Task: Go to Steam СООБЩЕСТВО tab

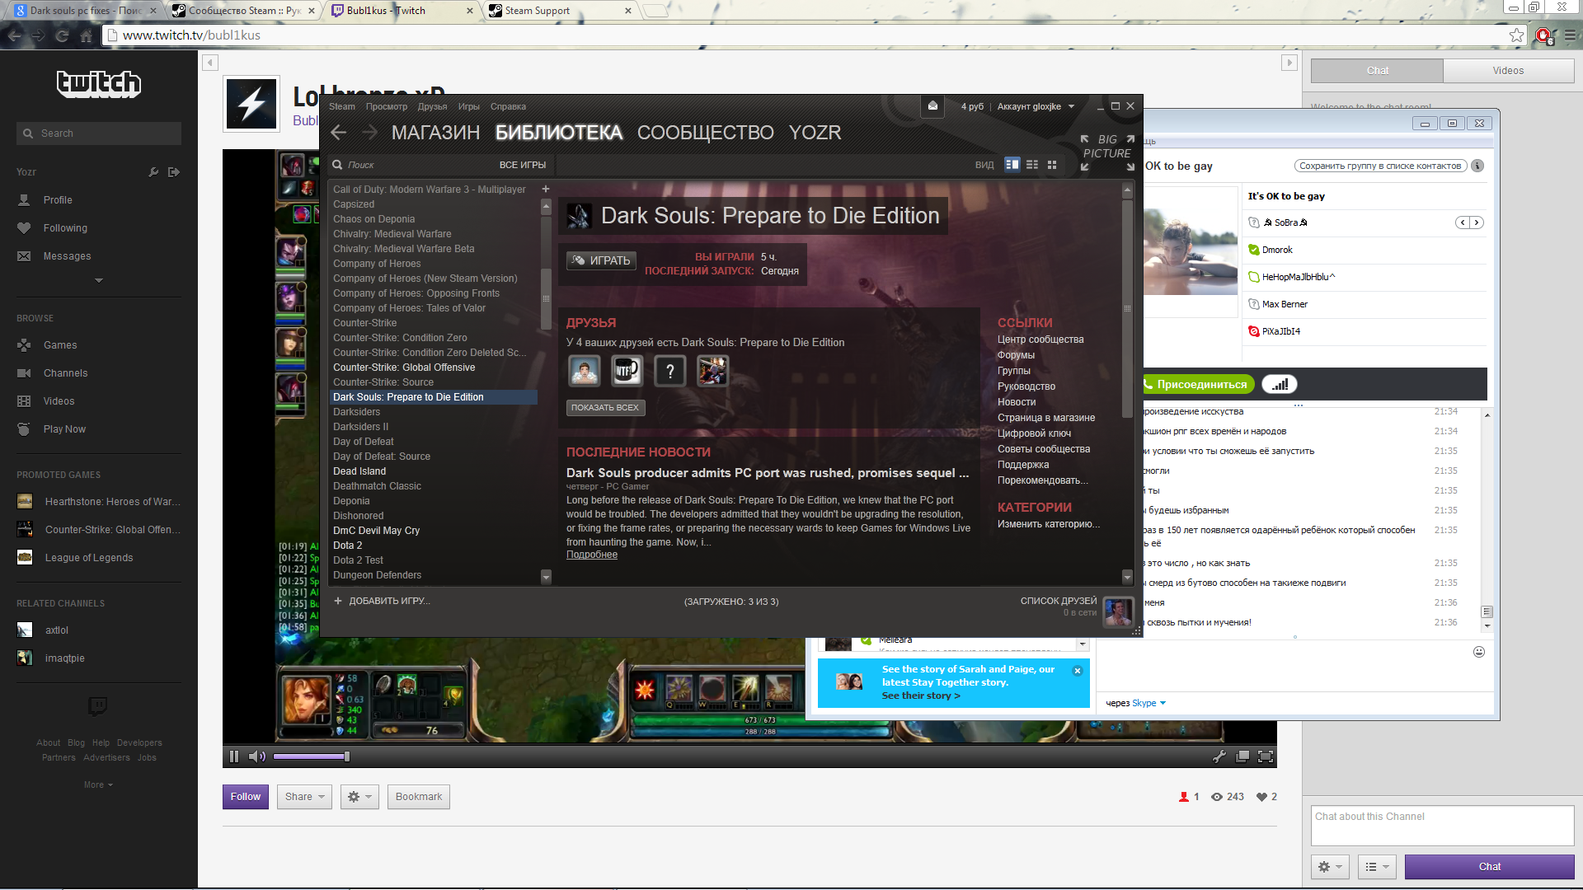Action: (x=705, y=133)
